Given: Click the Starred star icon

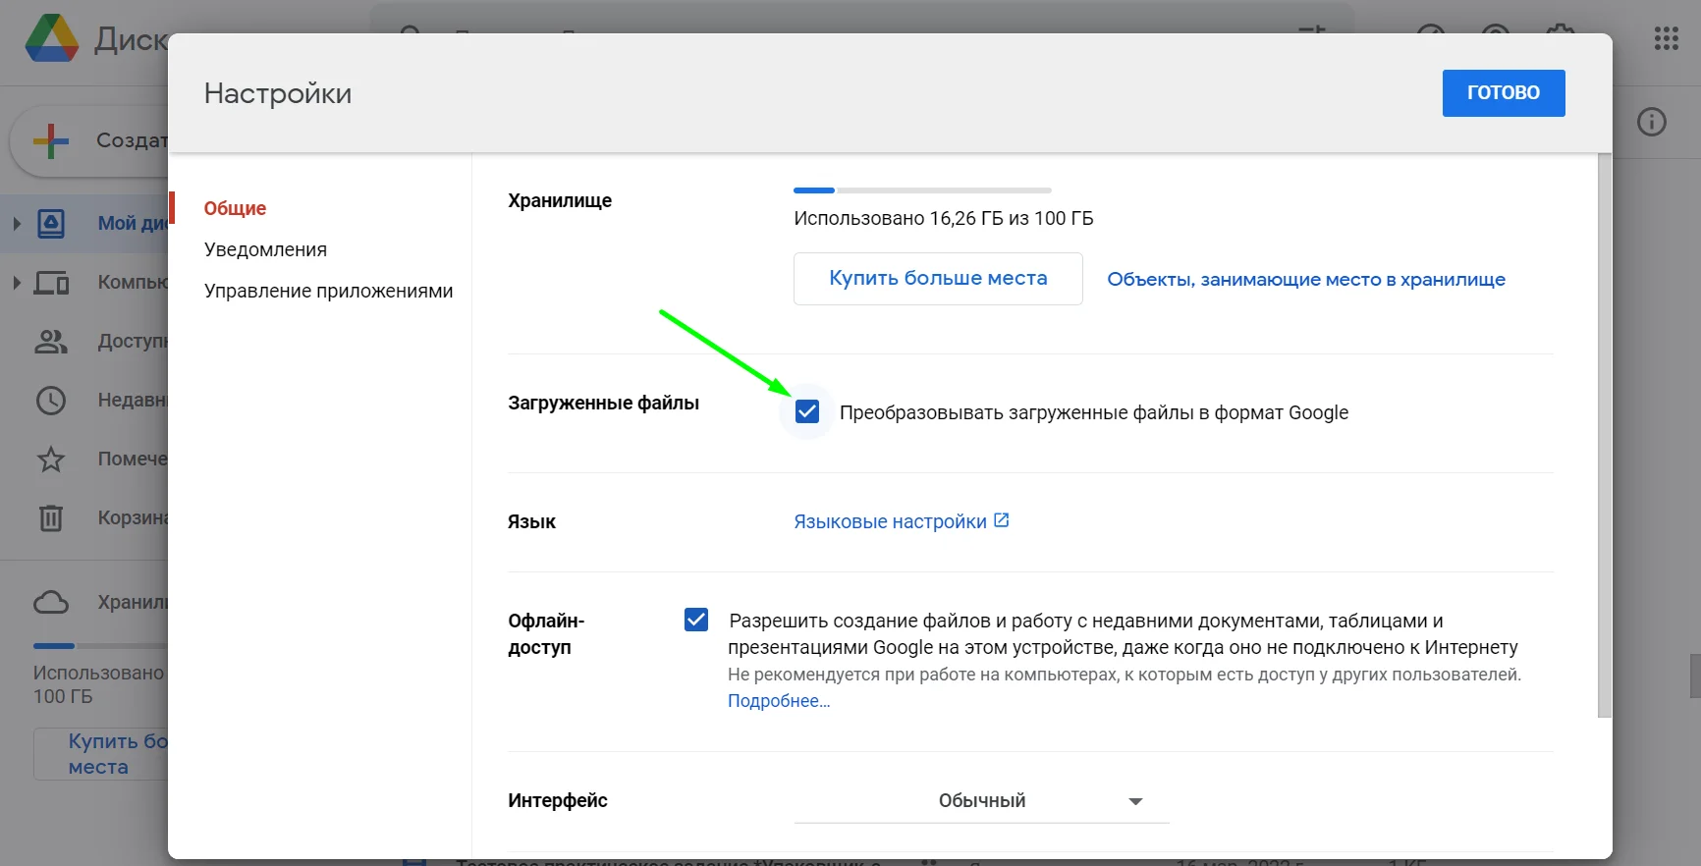Looking at the screenshot, I should 51,460.
